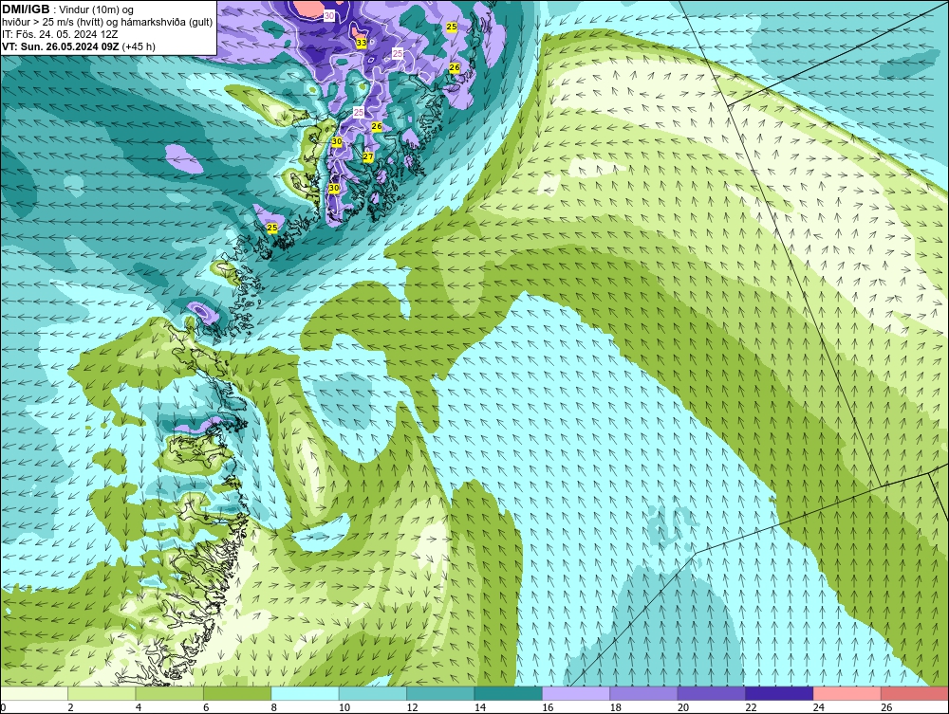Click the 12–14 m/s teal legend swatch

click(440, 693)
